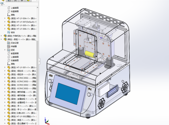This screenshot has width=169, height=125.
Task: Expand the 仪表L400 tree node
Action: coord(5,113)
